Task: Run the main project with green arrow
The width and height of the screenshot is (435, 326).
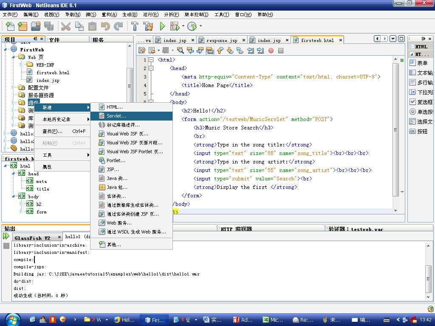Action: 162,26
